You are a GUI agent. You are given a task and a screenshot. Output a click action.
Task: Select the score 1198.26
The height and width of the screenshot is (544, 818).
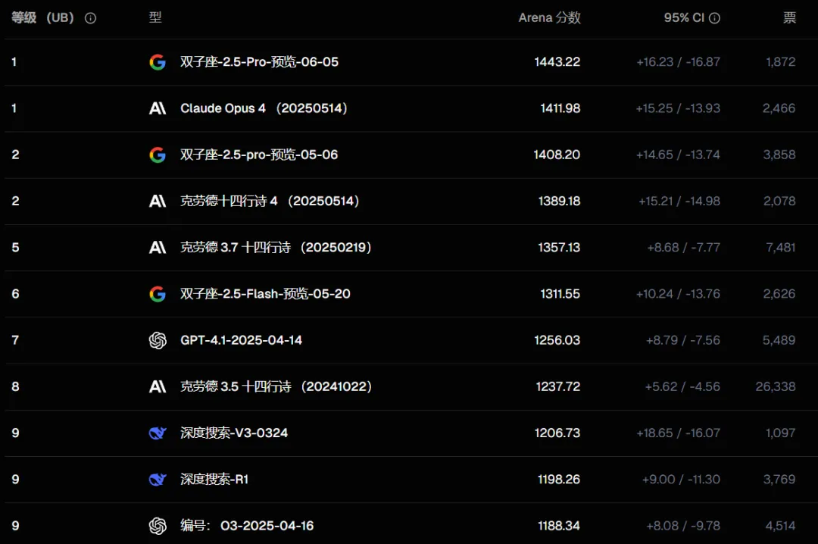pyautogui.click(x=559, y=480)
